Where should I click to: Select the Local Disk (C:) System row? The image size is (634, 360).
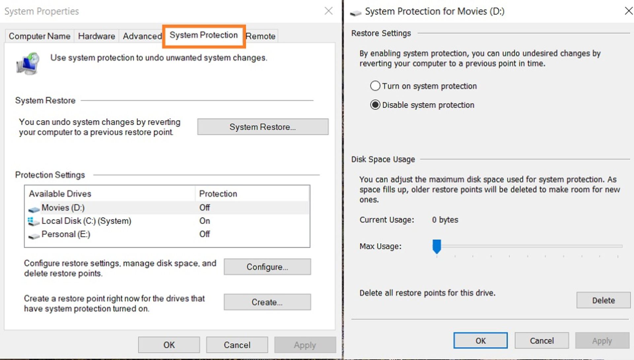pyautogui.click(x=99, y=221)
